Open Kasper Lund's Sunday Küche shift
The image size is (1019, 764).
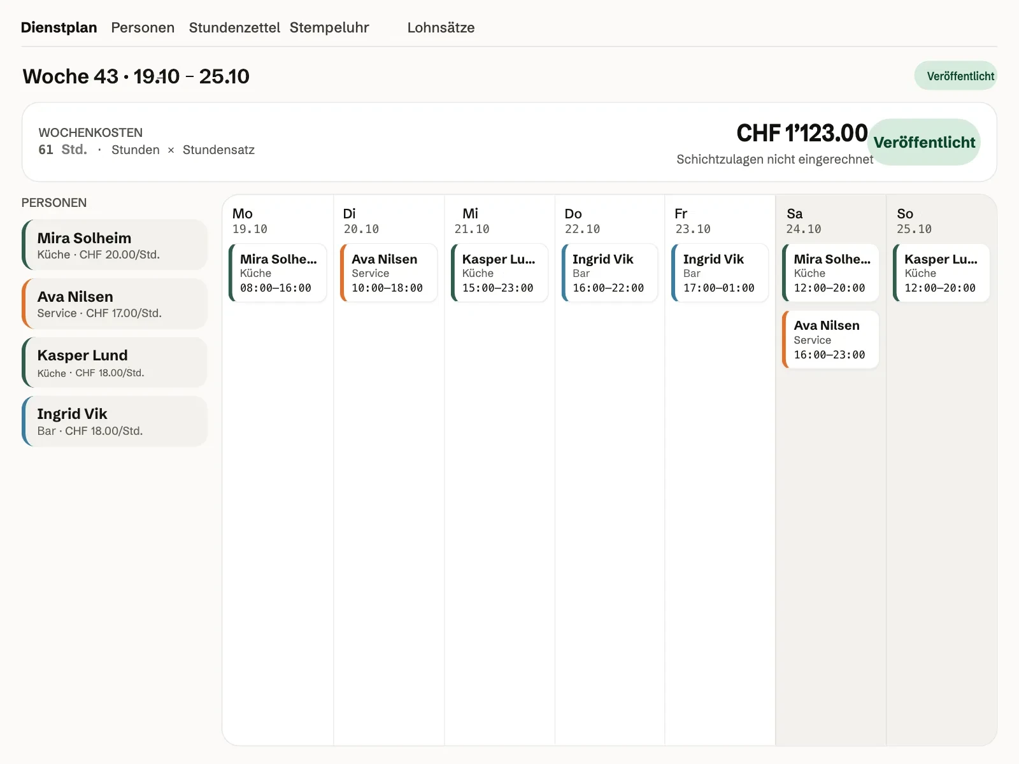[941, 272]
